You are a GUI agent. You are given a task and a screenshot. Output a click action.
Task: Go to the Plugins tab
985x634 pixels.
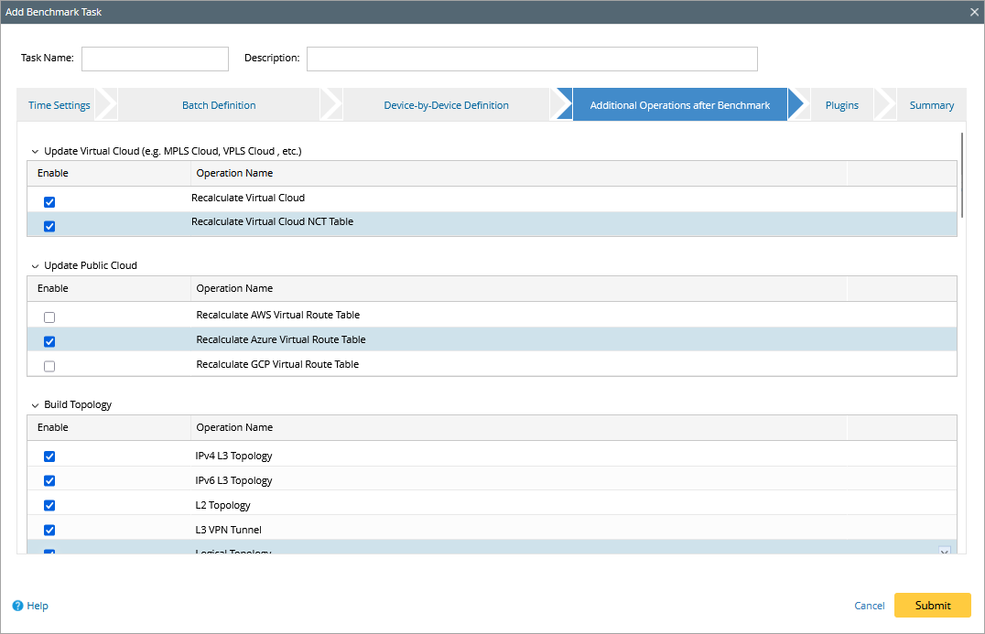click(x=841, y=105)
